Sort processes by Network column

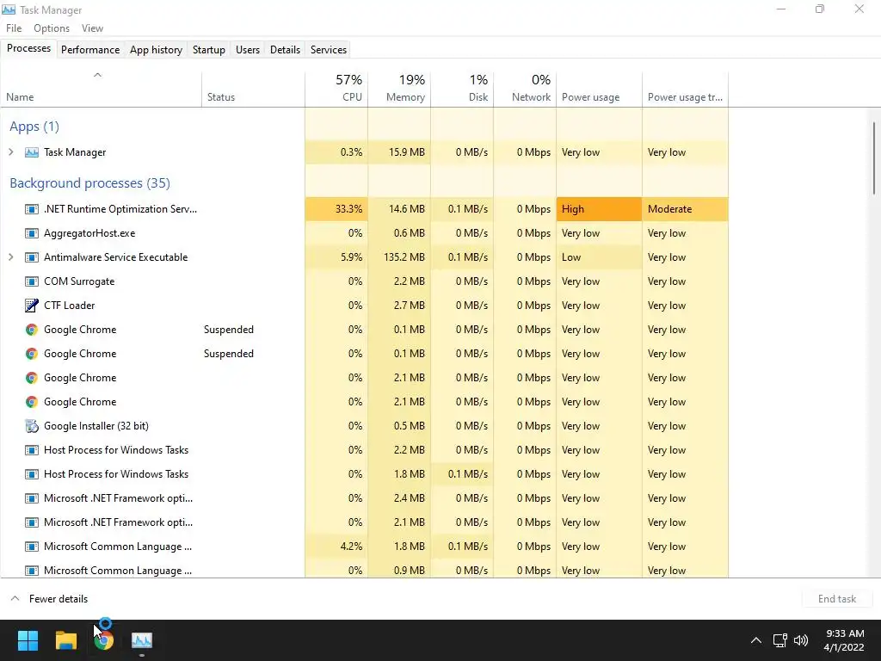[x=526, y=89]
